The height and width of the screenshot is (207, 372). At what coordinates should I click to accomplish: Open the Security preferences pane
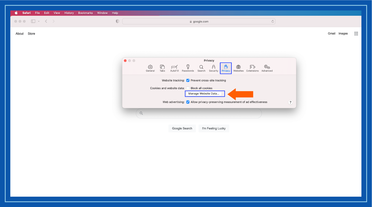pos(213,68)
